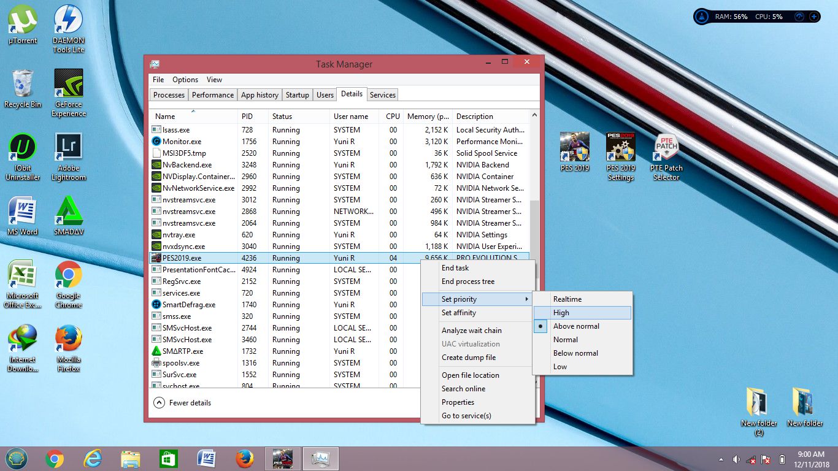Click the speedometer icon on the RAM/CPU widget
838x471 pixels.
(799, 17)
